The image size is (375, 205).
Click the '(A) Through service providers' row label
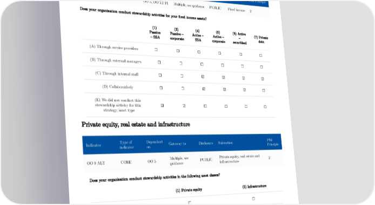pyautogui.click(x=114, y=47)
